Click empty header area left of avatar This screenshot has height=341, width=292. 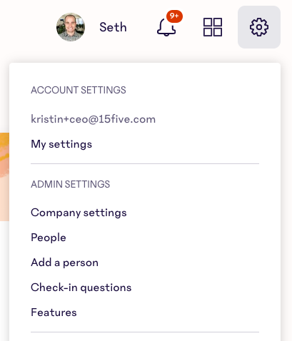pyautogui.click(x=26, y=27)
